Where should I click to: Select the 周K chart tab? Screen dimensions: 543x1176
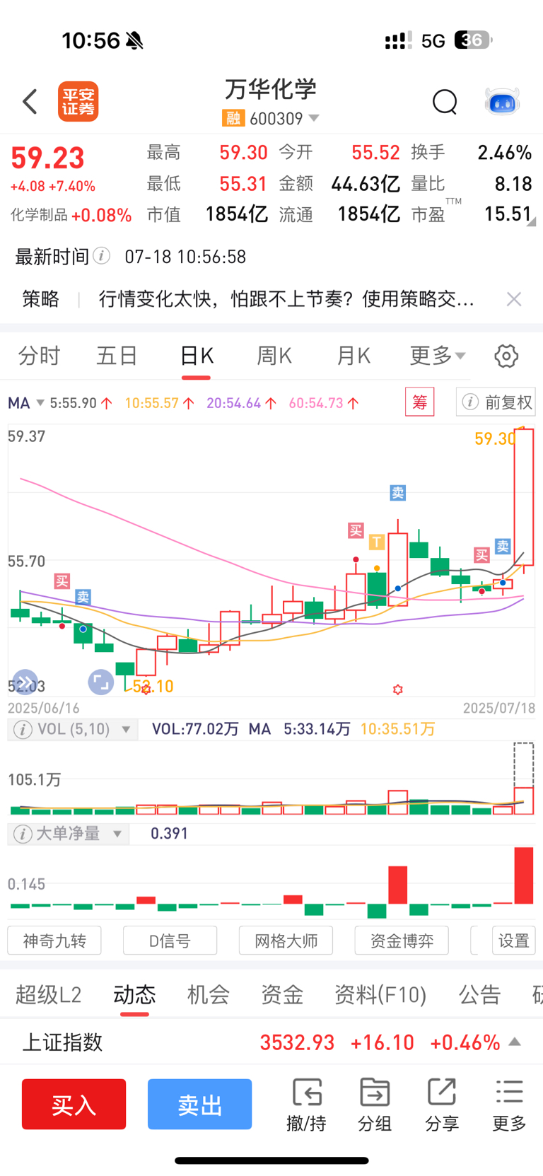(x=274, y=356)
